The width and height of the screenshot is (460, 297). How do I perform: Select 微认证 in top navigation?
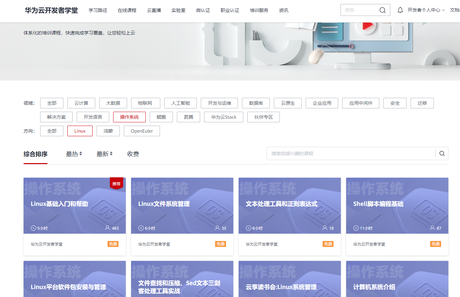[x=203, y=10]
